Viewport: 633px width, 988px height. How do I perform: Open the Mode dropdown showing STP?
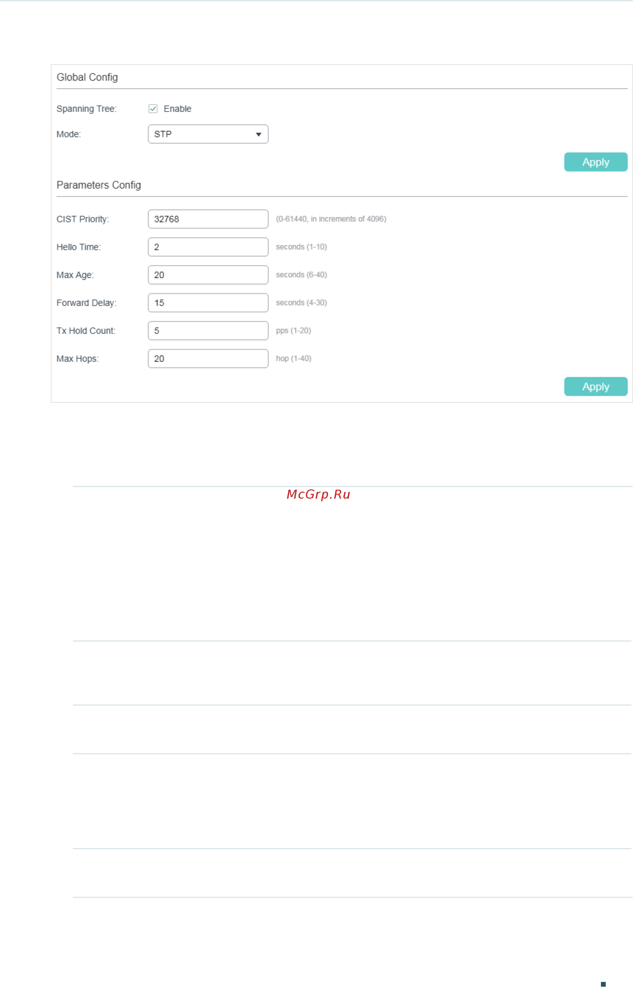pyautogui.click(x=208, y=134)
